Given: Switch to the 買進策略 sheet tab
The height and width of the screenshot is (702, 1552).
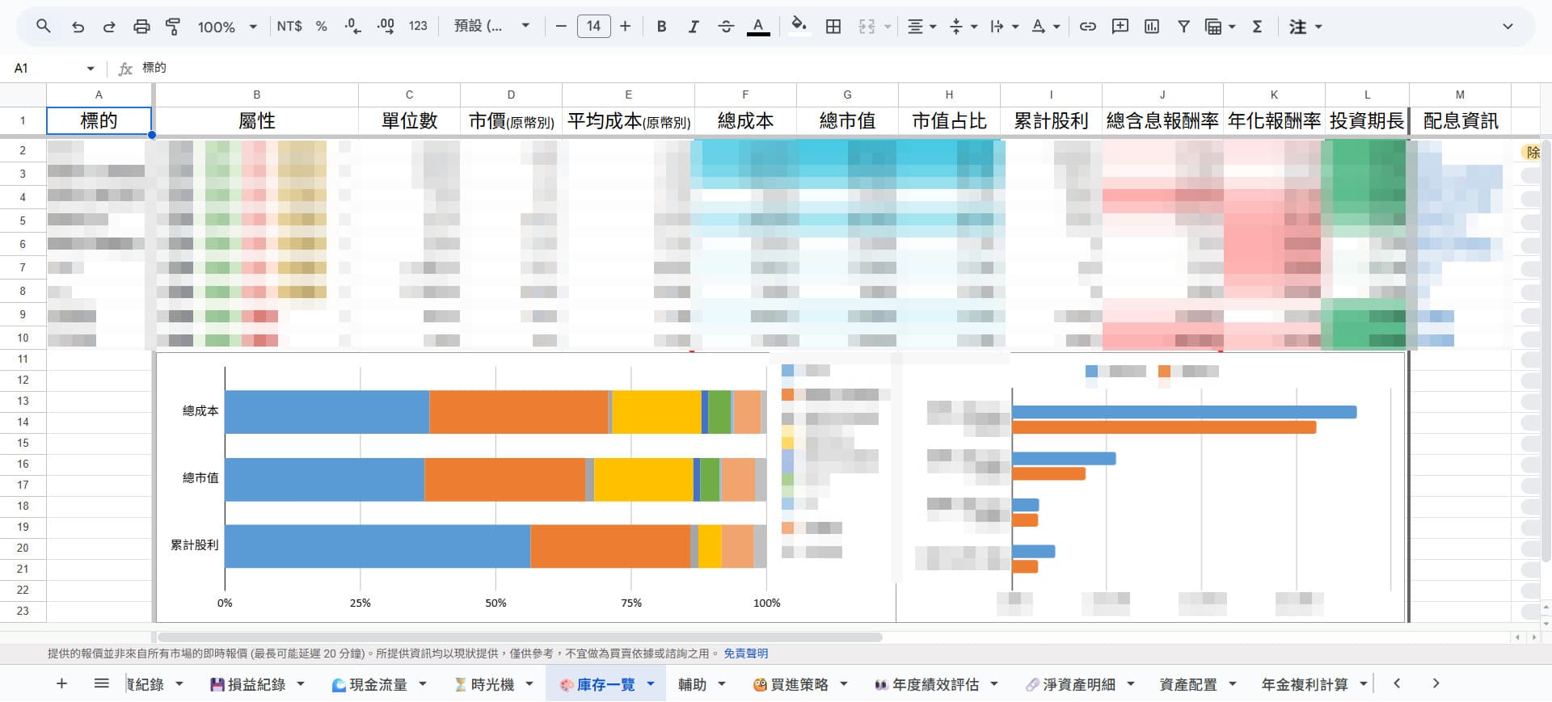Looking at the screenshot, I should coord(799,684).
